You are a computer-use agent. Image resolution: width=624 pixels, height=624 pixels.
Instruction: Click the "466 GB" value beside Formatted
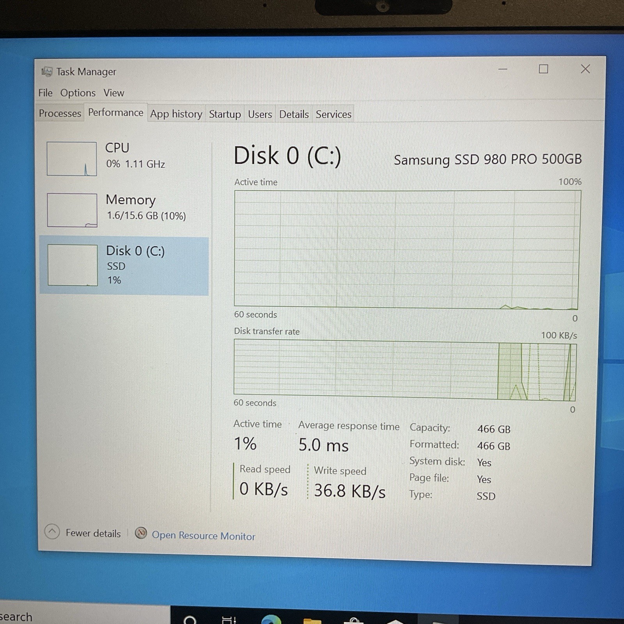coord(494,446)
